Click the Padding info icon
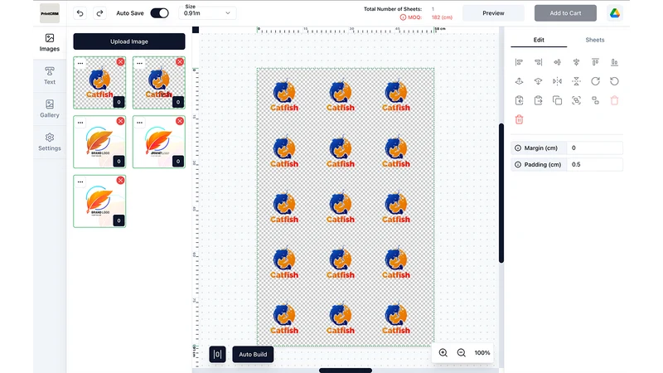The image size is (663, 373). (517, 164)
